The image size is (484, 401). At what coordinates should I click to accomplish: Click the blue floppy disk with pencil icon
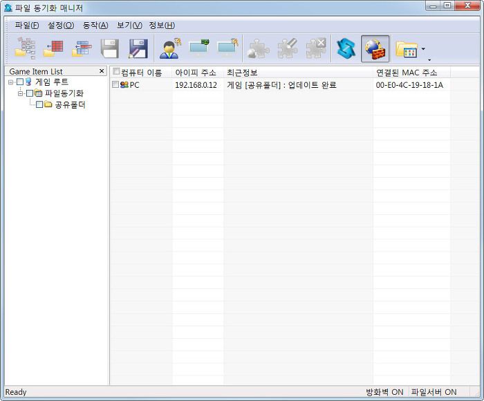click(x=138, y=48)
